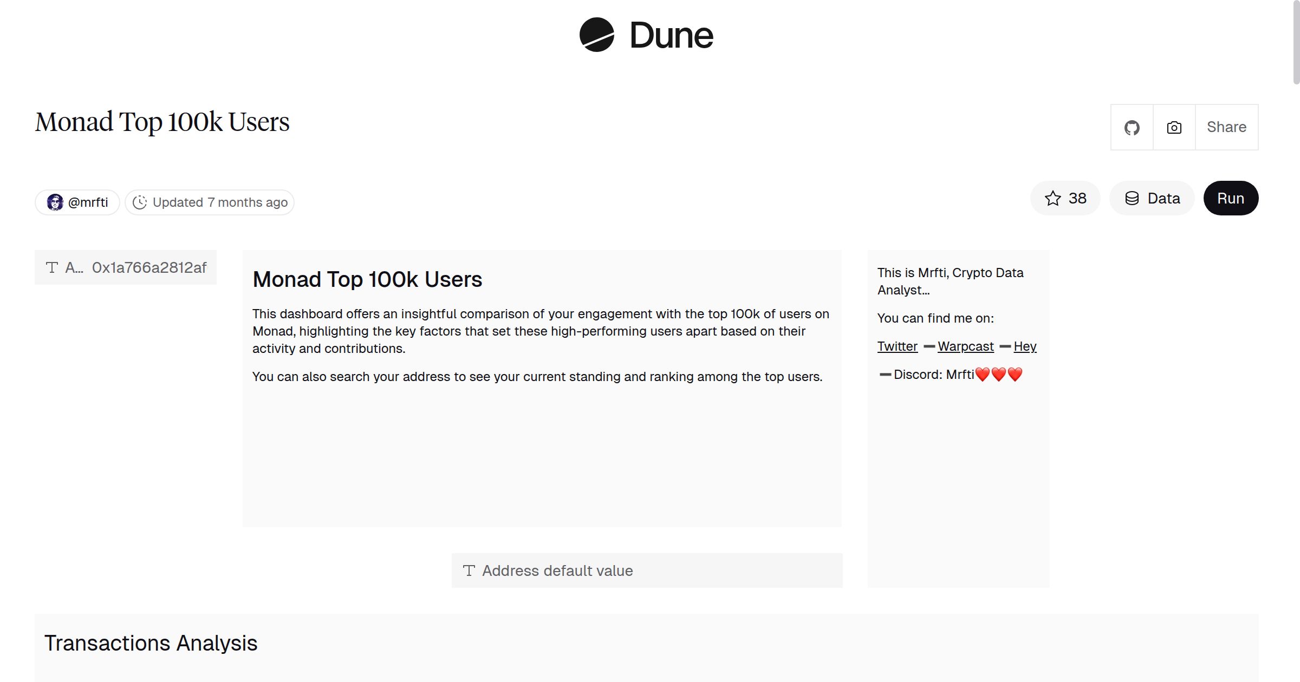Screen dimensions: 1300x682
Task: Open the Warpcast link
Action: pyautogui.click(x=966, y=346)
